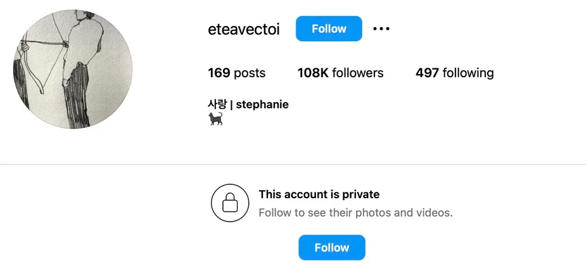586x273 pixels.
Task: Click the word "posts" label
Action: click(250, 73)
